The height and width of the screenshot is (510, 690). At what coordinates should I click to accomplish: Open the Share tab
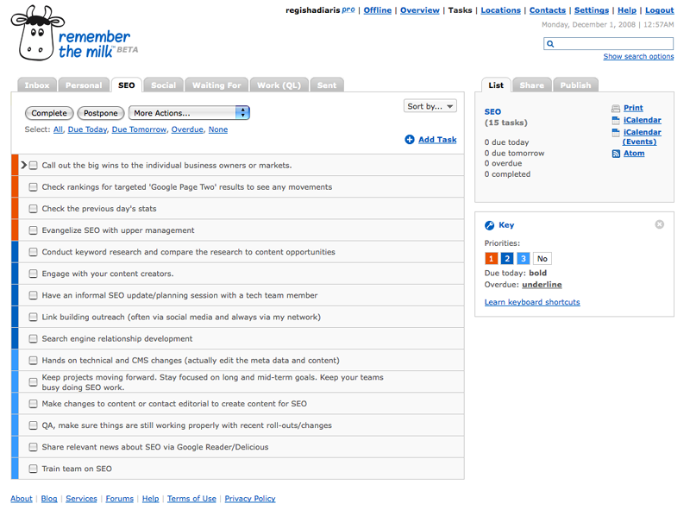pos(531,85)
